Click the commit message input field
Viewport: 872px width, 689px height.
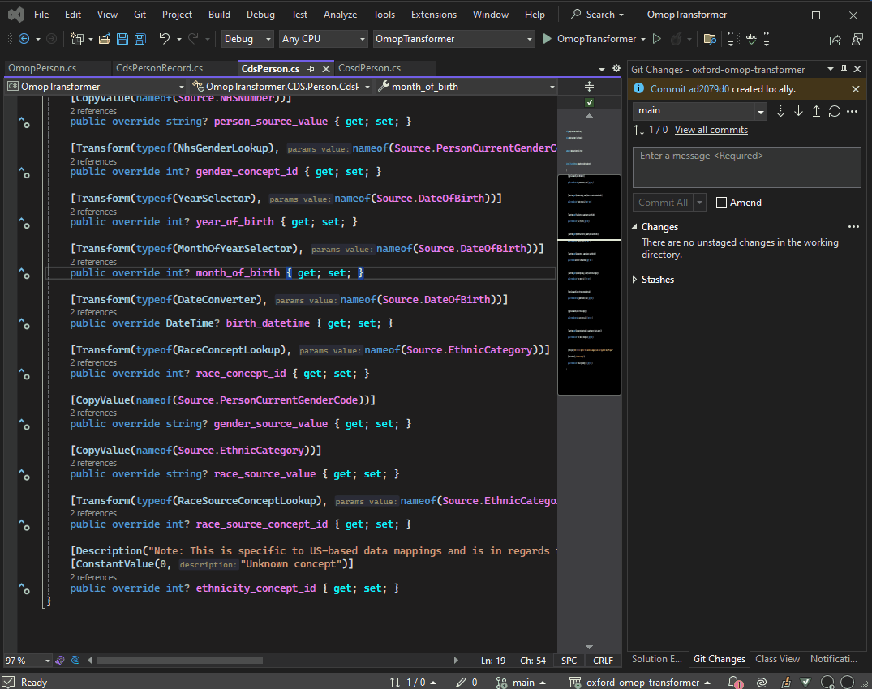click(746, 167)
